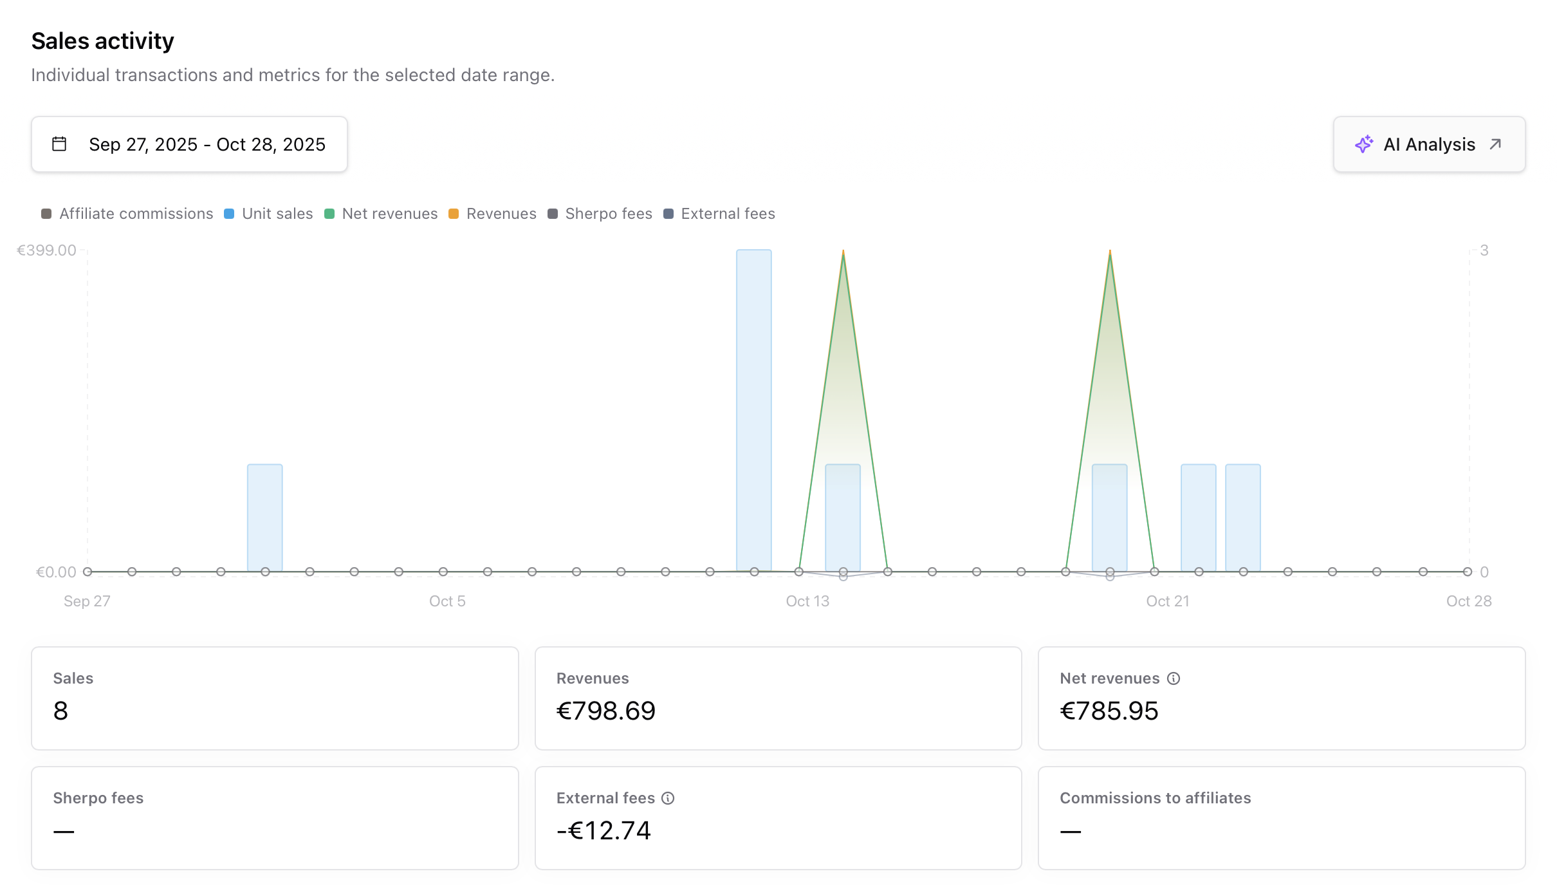Open the External fees info tooltip icon
Image resolution: width=1557 pixels, height=887 pixels.
(x=668, y=798)
